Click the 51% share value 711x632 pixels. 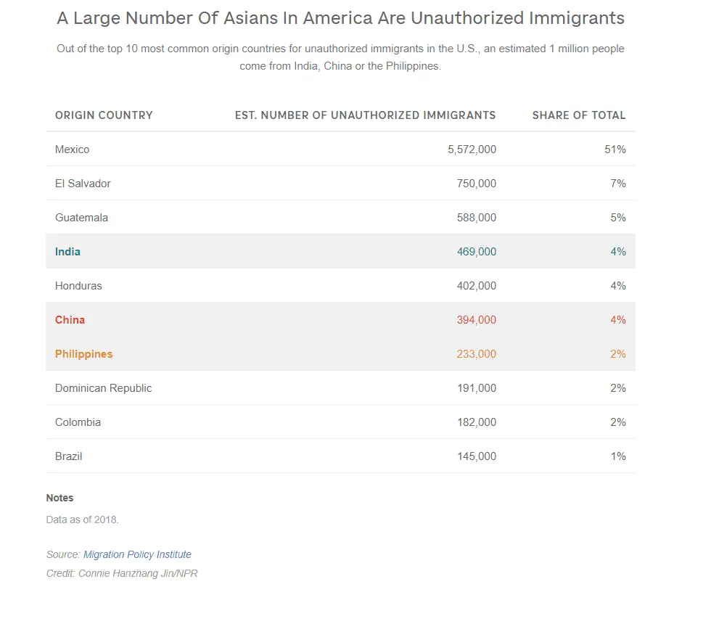pos(615,149)
